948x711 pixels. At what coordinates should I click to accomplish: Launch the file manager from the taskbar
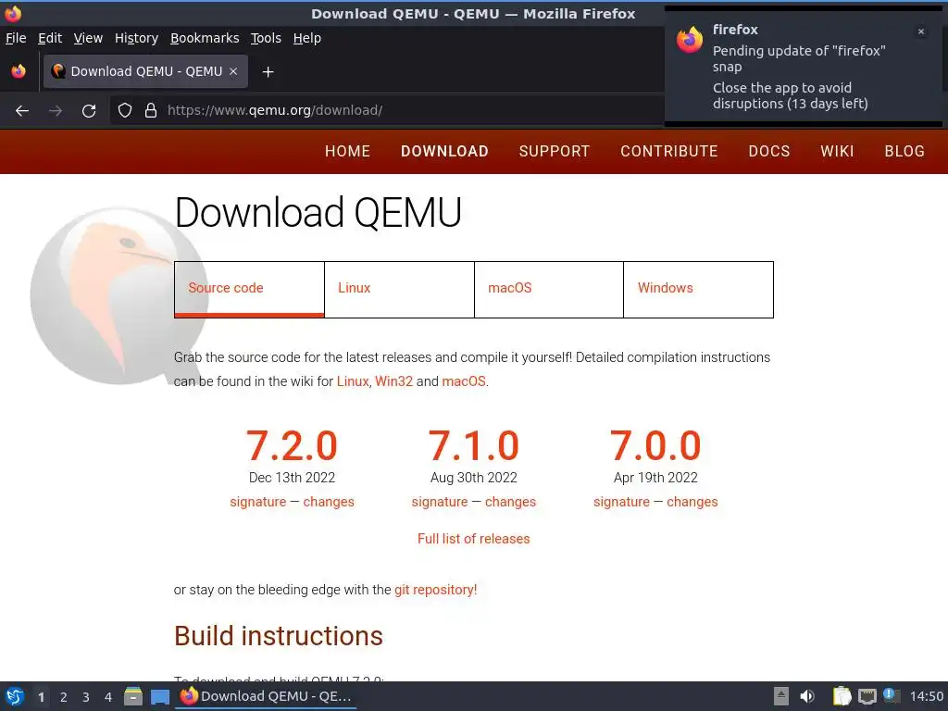[x=133, y=696]
